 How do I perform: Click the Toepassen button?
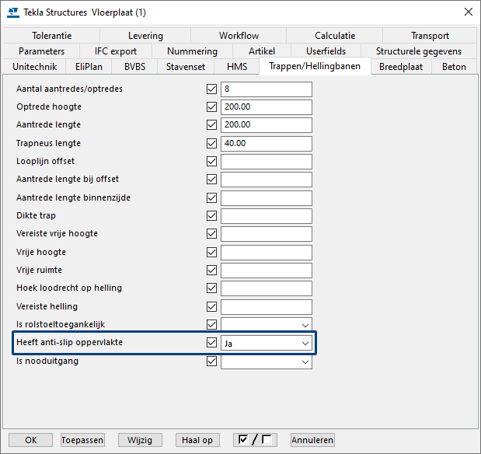(82, 440)
